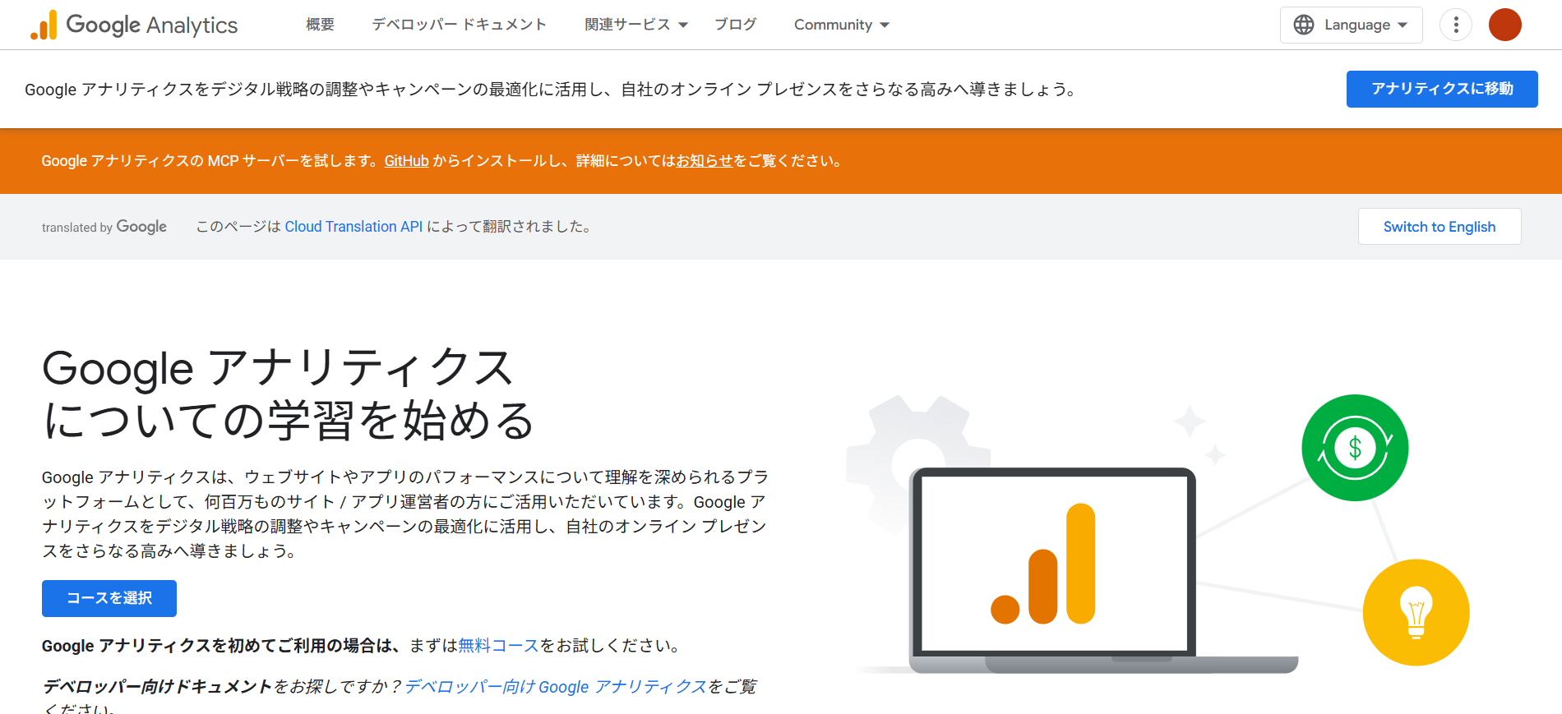Open the three-dot more options menu
Image resolution: width=1562 pixels, height=714 pixels.
pyautogui.click(x=1455, y=25)
